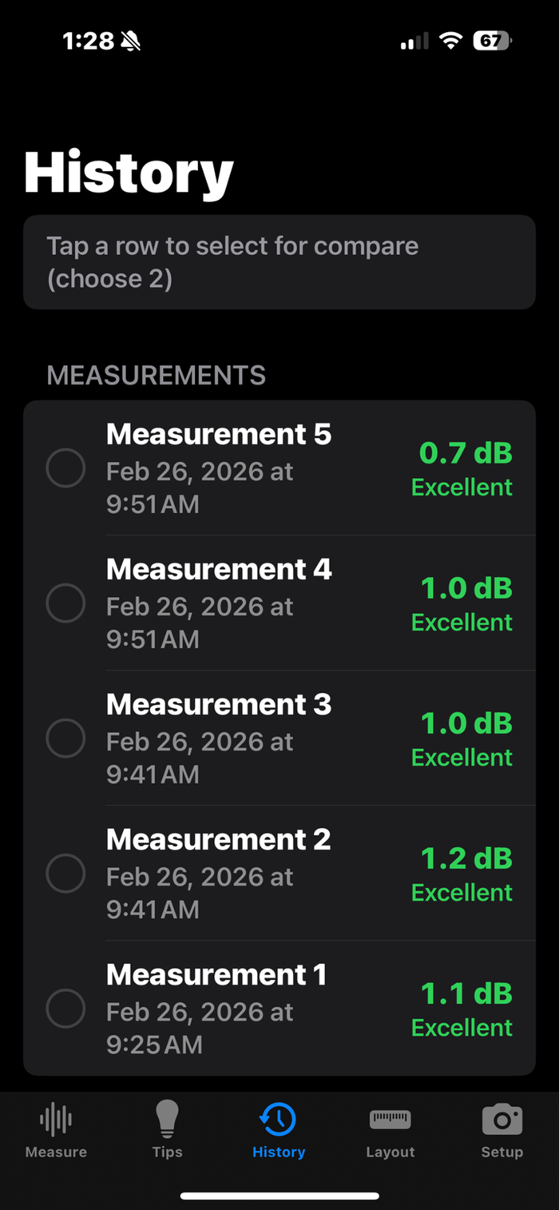Tap the Setup camera icon
559x1210 pixels.
502,1119
